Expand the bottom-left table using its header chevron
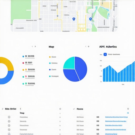The width and height of the screenshot is (135, 135). tap(2, 109)
